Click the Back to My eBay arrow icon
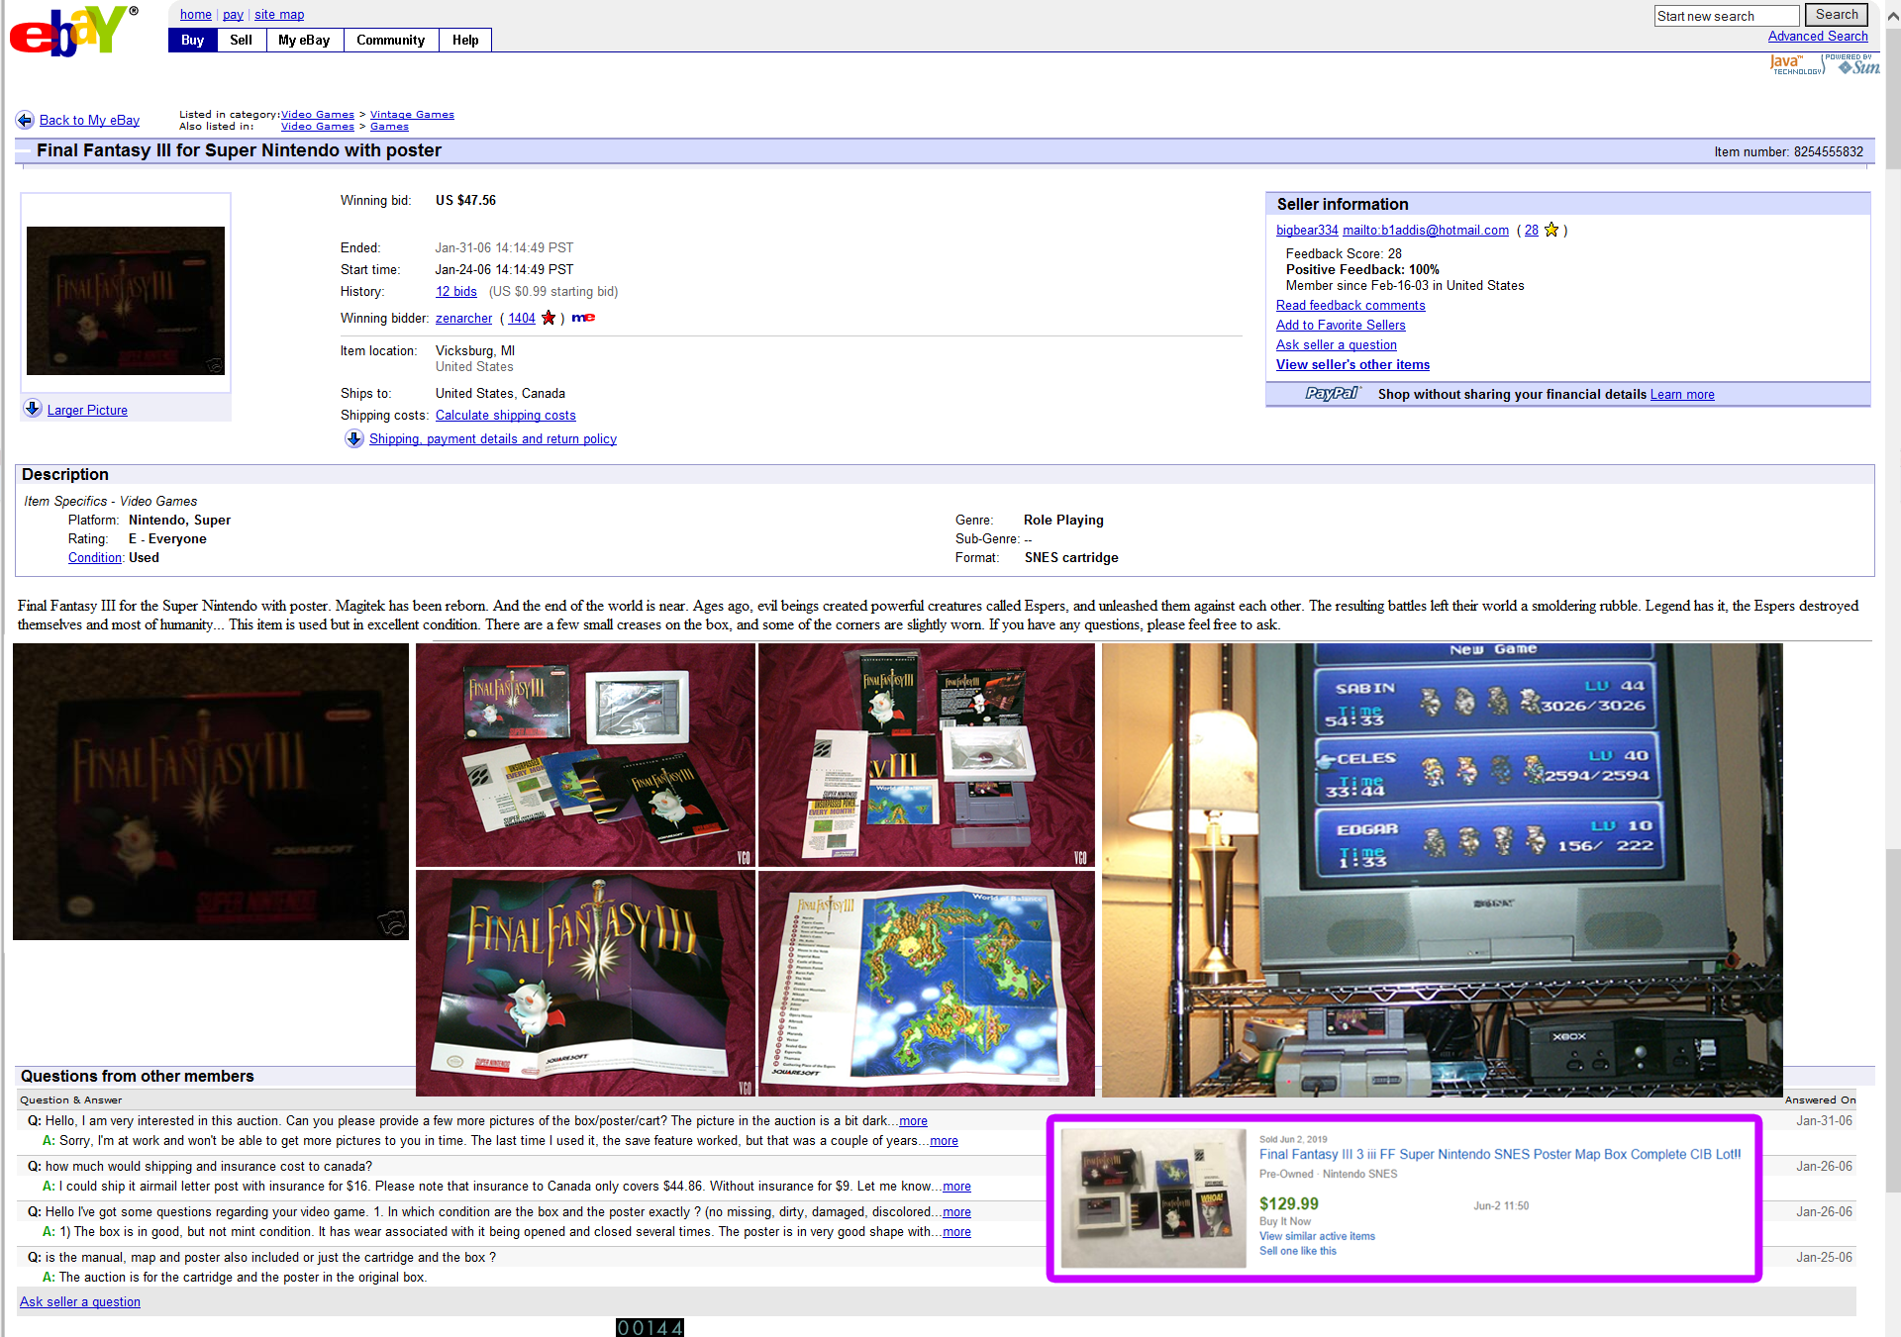The width and height of the screenshot is (1901, 1337). (x=25, y=121)
